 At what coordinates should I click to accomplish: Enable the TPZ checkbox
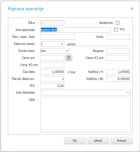116,29
